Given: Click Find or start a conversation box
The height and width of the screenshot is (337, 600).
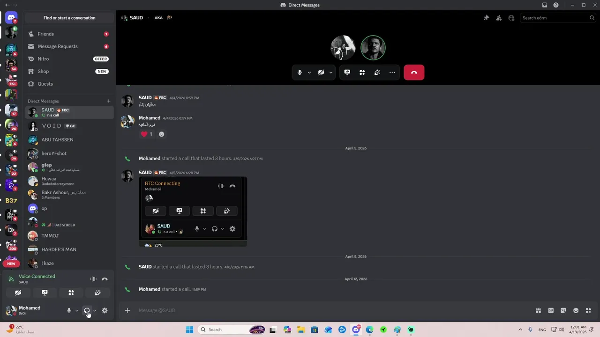Looking at the screenshot, I should (69, 18).
